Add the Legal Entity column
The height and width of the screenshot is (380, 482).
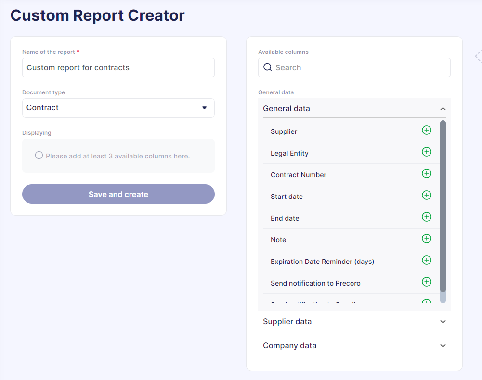[x=426, y=152]
